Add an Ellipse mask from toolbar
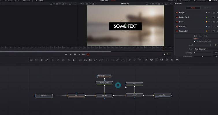Image resolution: width=218 pixels, height=115 pixels. pyautogui.click(x=113, y=60)
